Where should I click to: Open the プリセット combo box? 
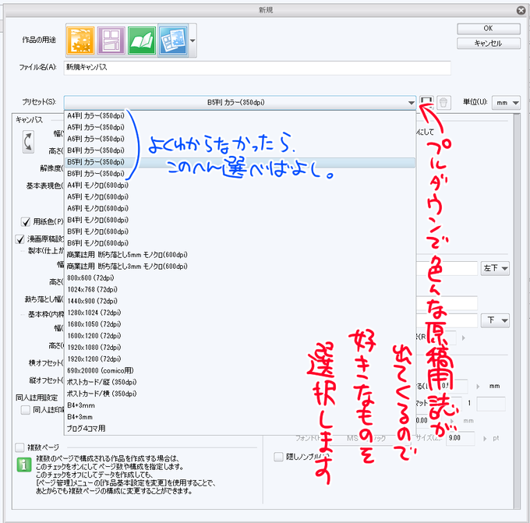(x=240, y=102)
